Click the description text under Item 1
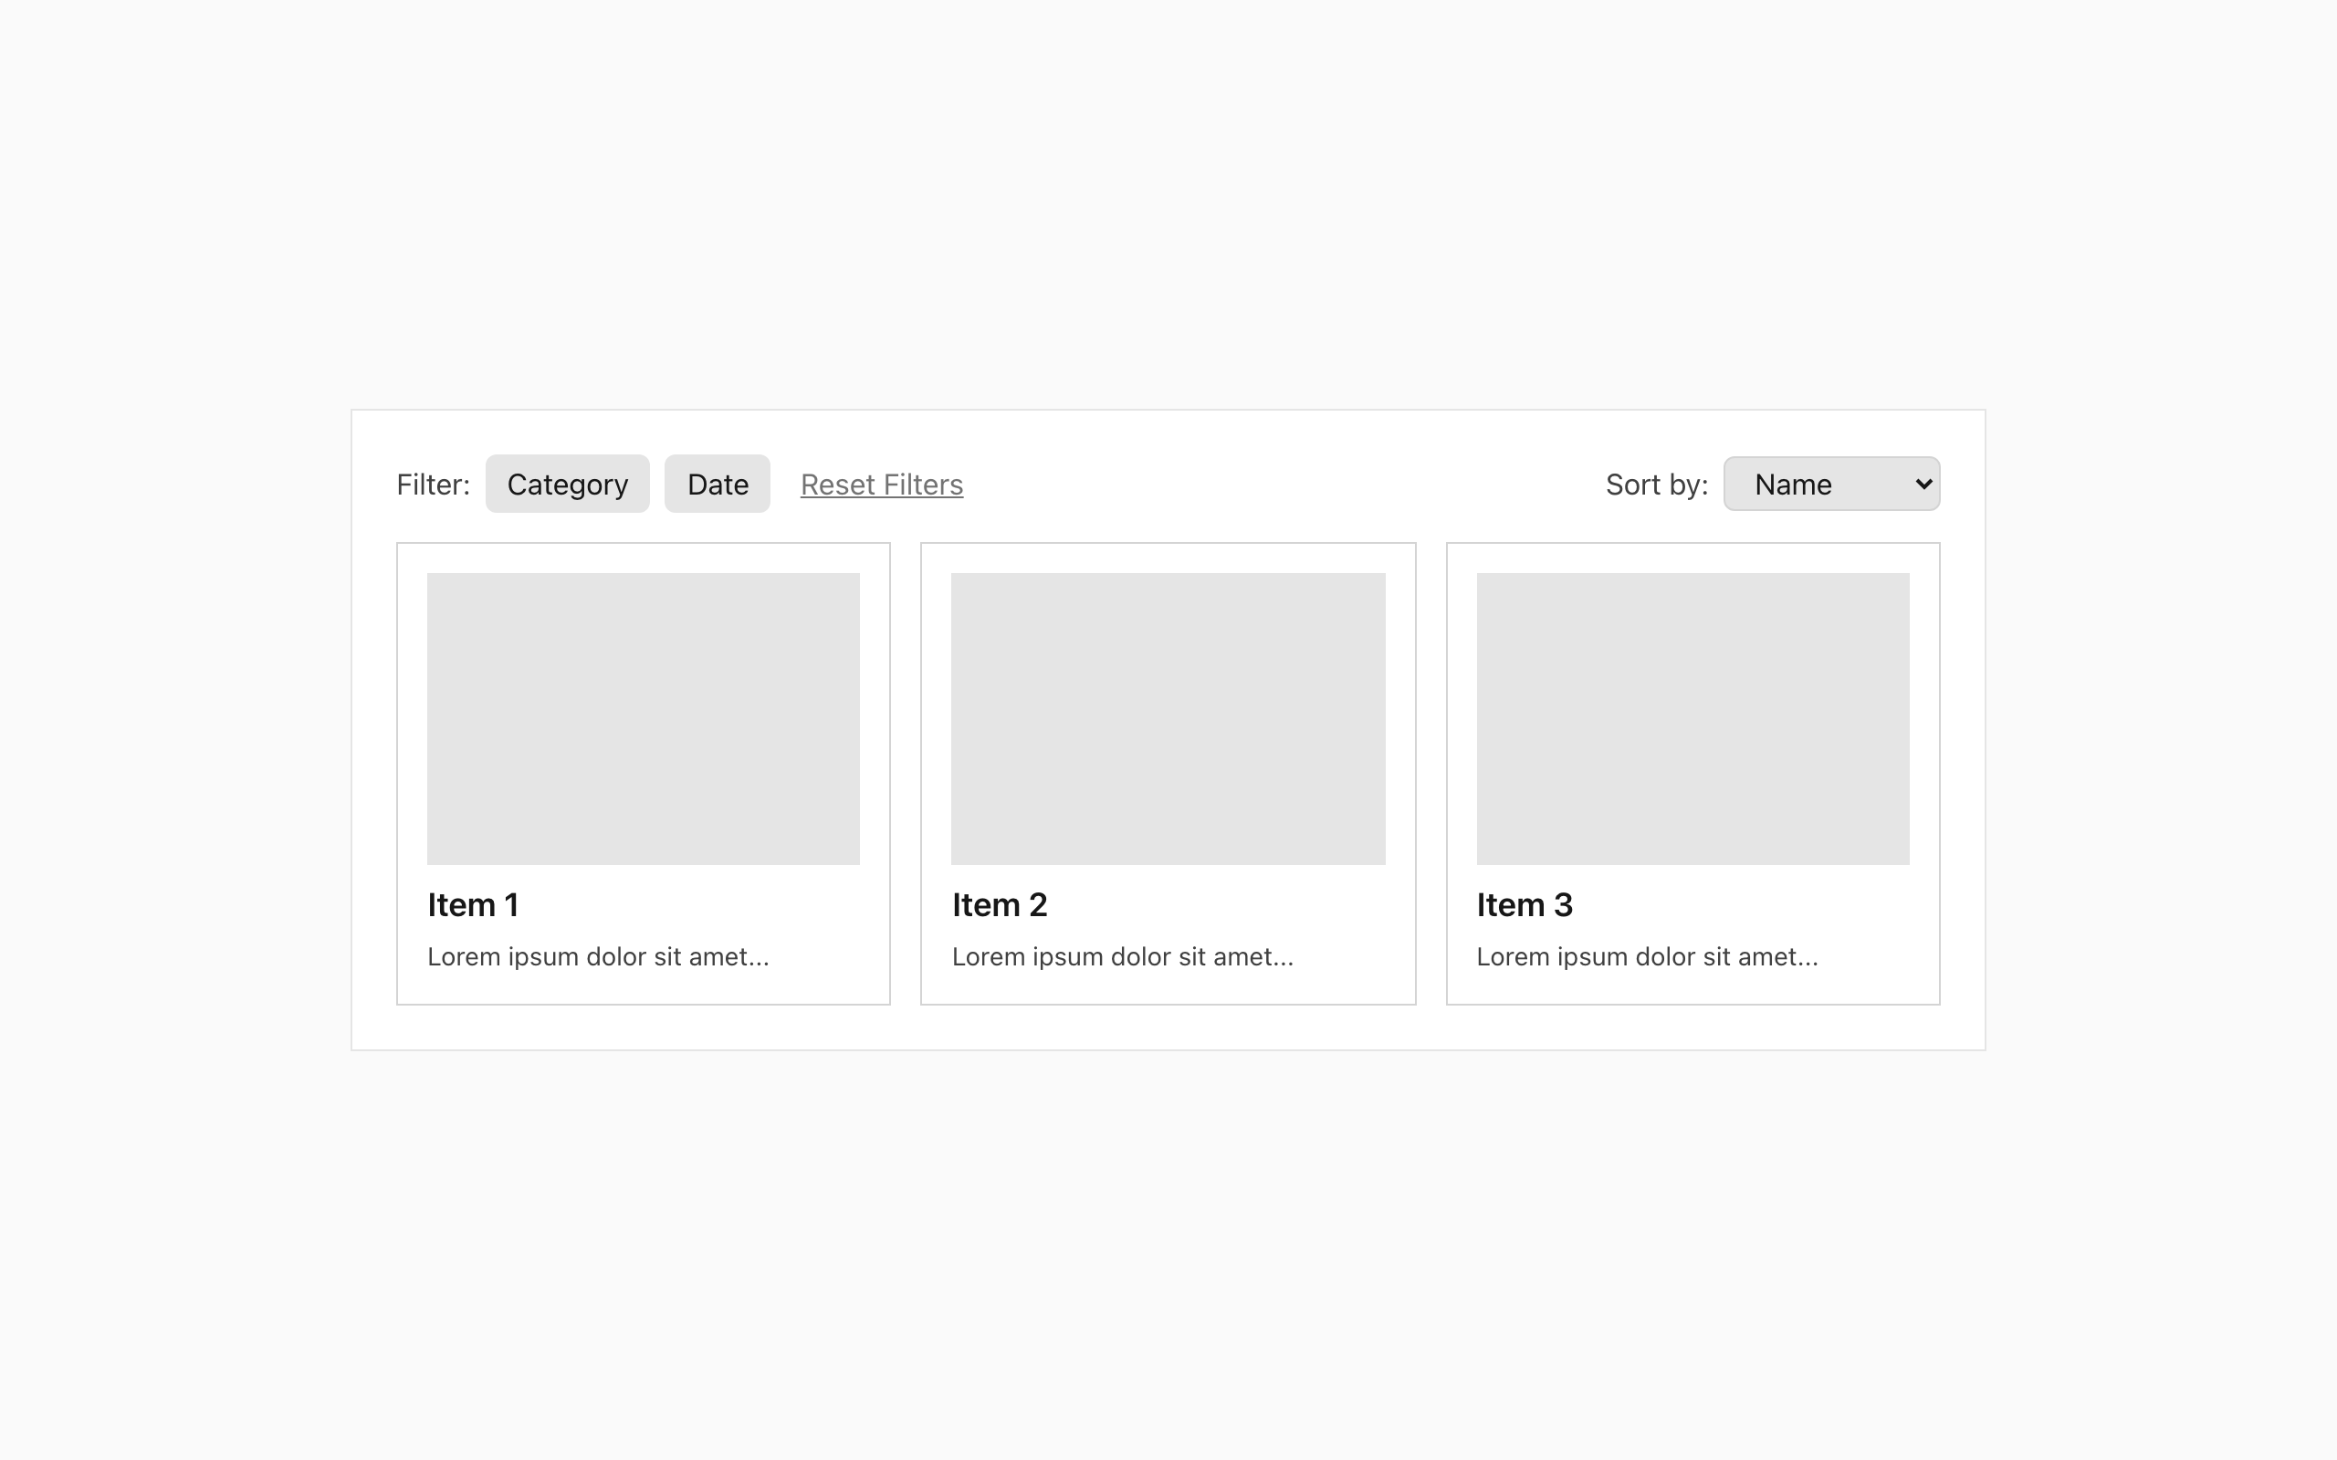This screenshot has width=2337, height=1460. coord(598,957)
